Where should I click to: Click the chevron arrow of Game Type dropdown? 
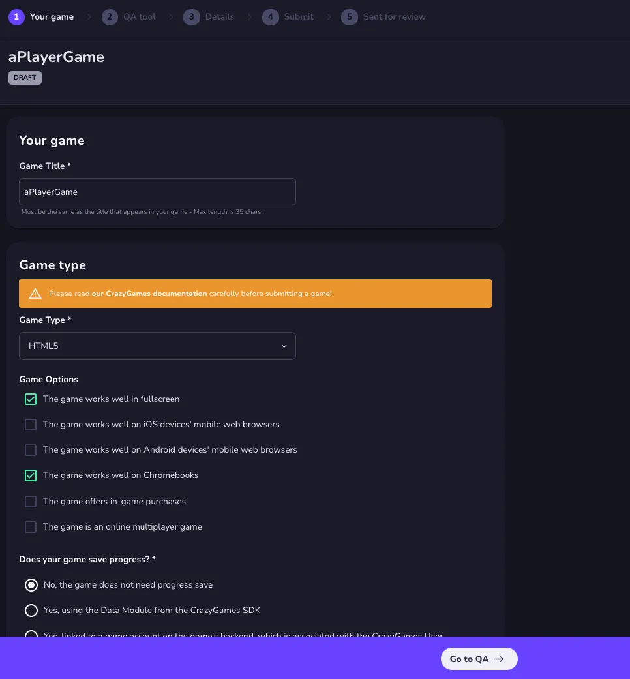pyautogui.click(x=284, y=346)
